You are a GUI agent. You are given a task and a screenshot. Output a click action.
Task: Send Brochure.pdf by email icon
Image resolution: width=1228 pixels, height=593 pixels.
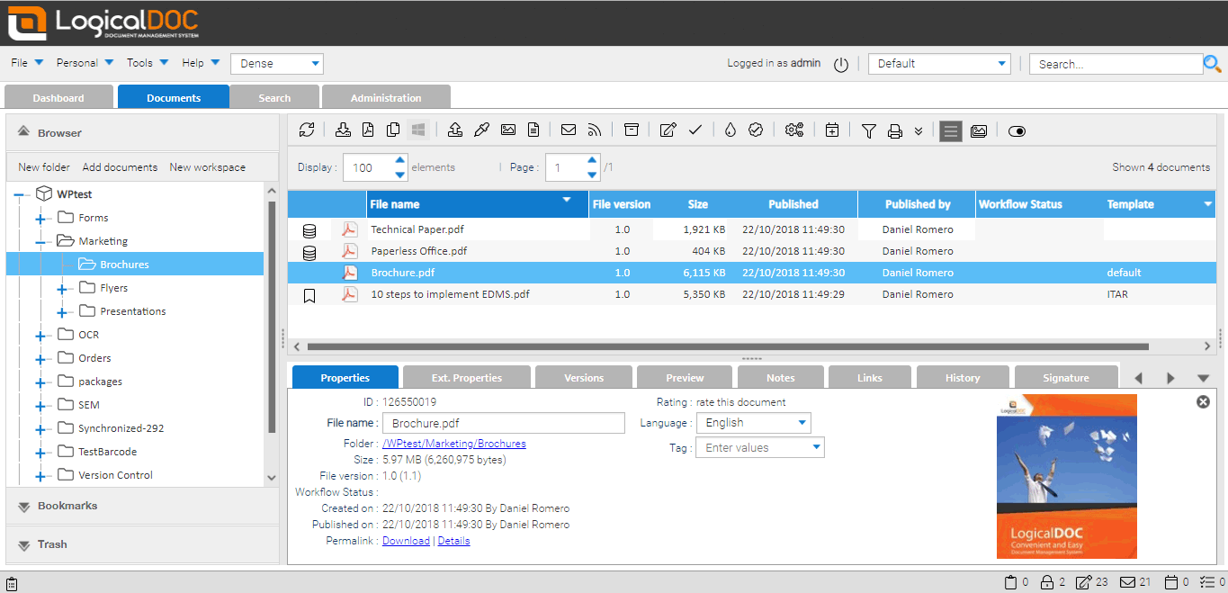569,130
